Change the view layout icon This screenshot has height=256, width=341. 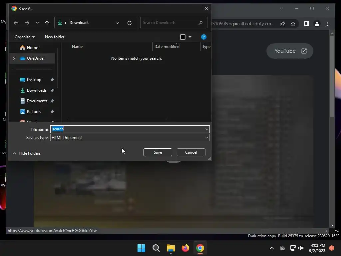click(183, 37)
